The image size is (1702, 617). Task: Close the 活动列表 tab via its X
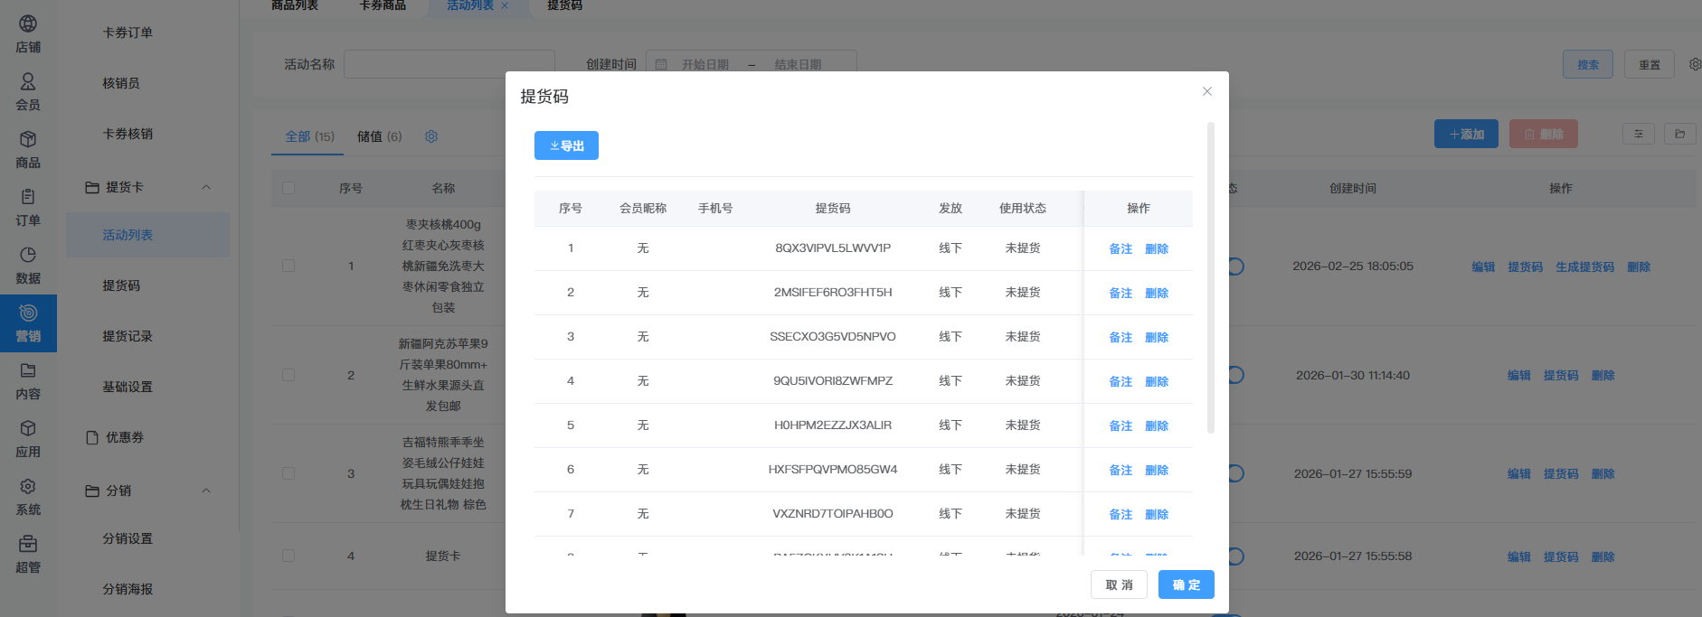click(505, 6)
